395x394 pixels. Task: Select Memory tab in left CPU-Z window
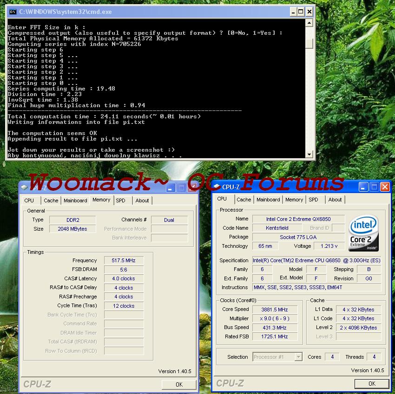[x=101, y=200]
